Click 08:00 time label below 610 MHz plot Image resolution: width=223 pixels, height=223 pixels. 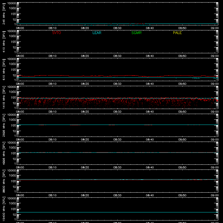pyautogui.click(x=20, y=84)
